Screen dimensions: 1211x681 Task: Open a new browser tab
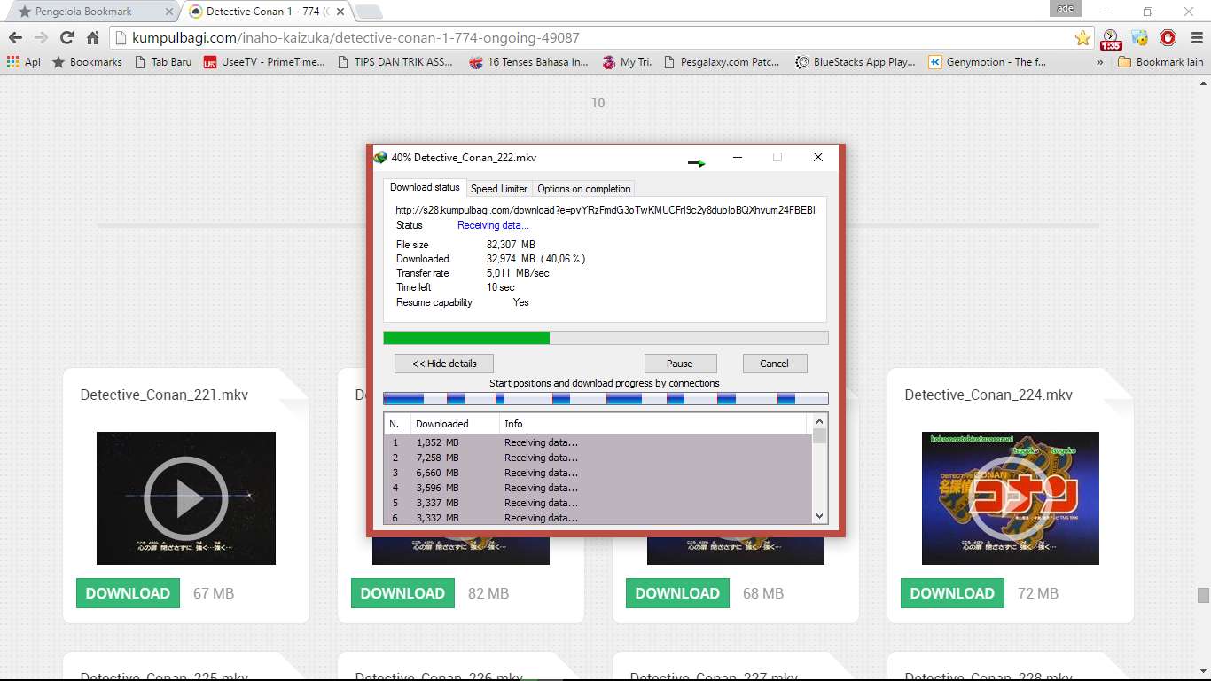tap(369, 12)
